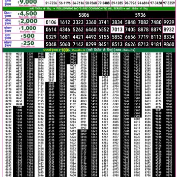Select number 5852 in ₹500 row
The width and height of the screenshot is (177, 177).
[117, 37]
